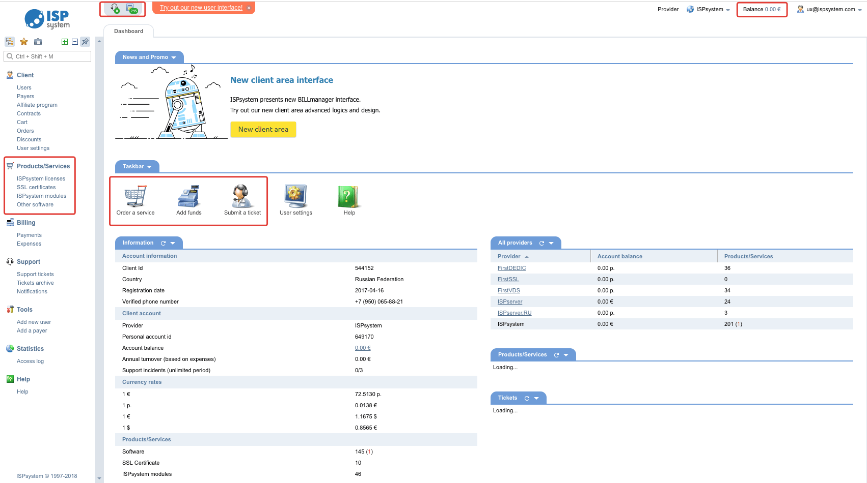Open Access log under Statistics

point(30,361)
